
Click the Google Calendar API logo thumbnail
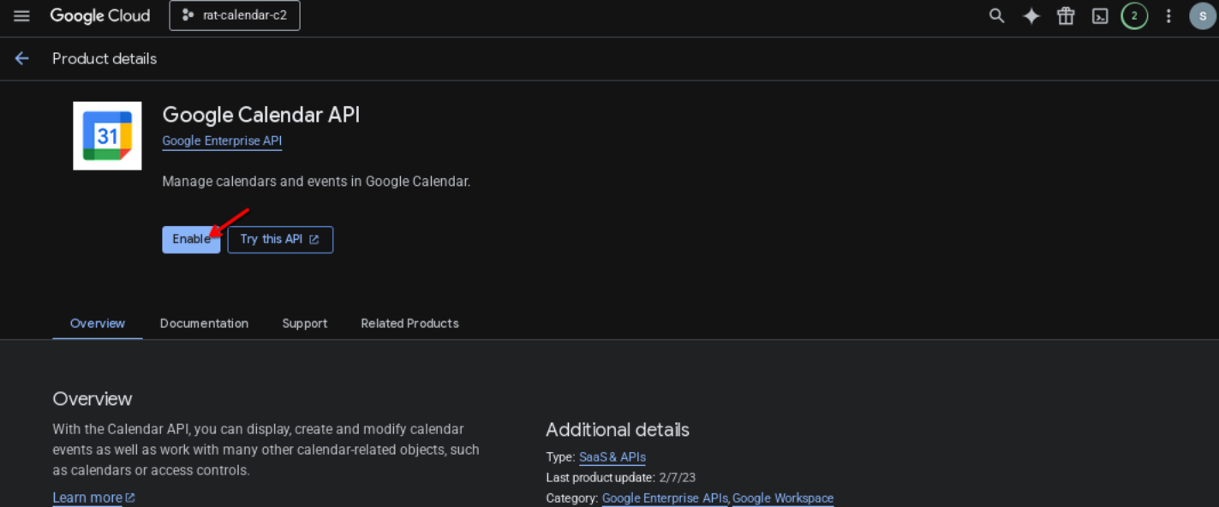pos(107,135)
